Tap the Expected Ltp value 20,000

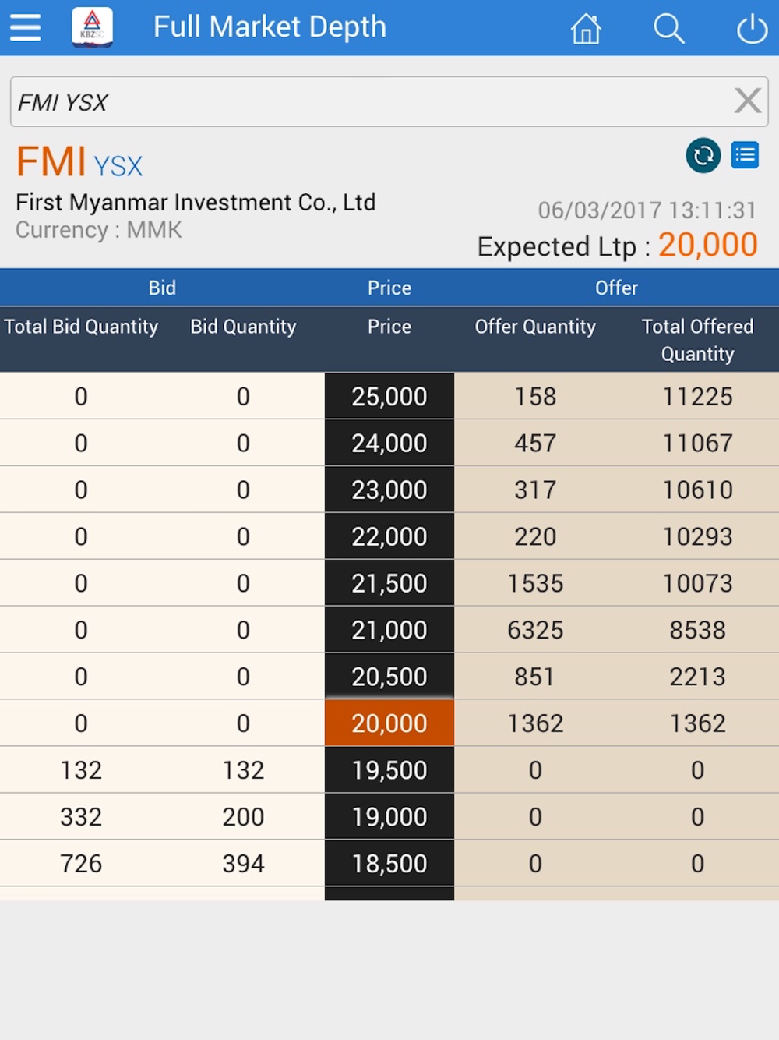tap(707, 246)
